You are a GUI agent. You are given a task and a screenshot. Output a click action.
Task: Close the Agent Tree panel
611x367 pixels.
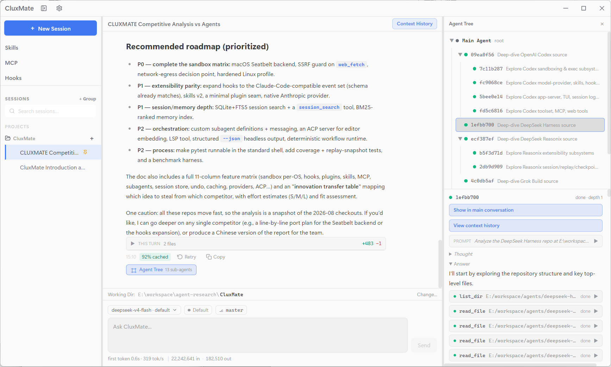pyautogui.click(x=602, y=24)
